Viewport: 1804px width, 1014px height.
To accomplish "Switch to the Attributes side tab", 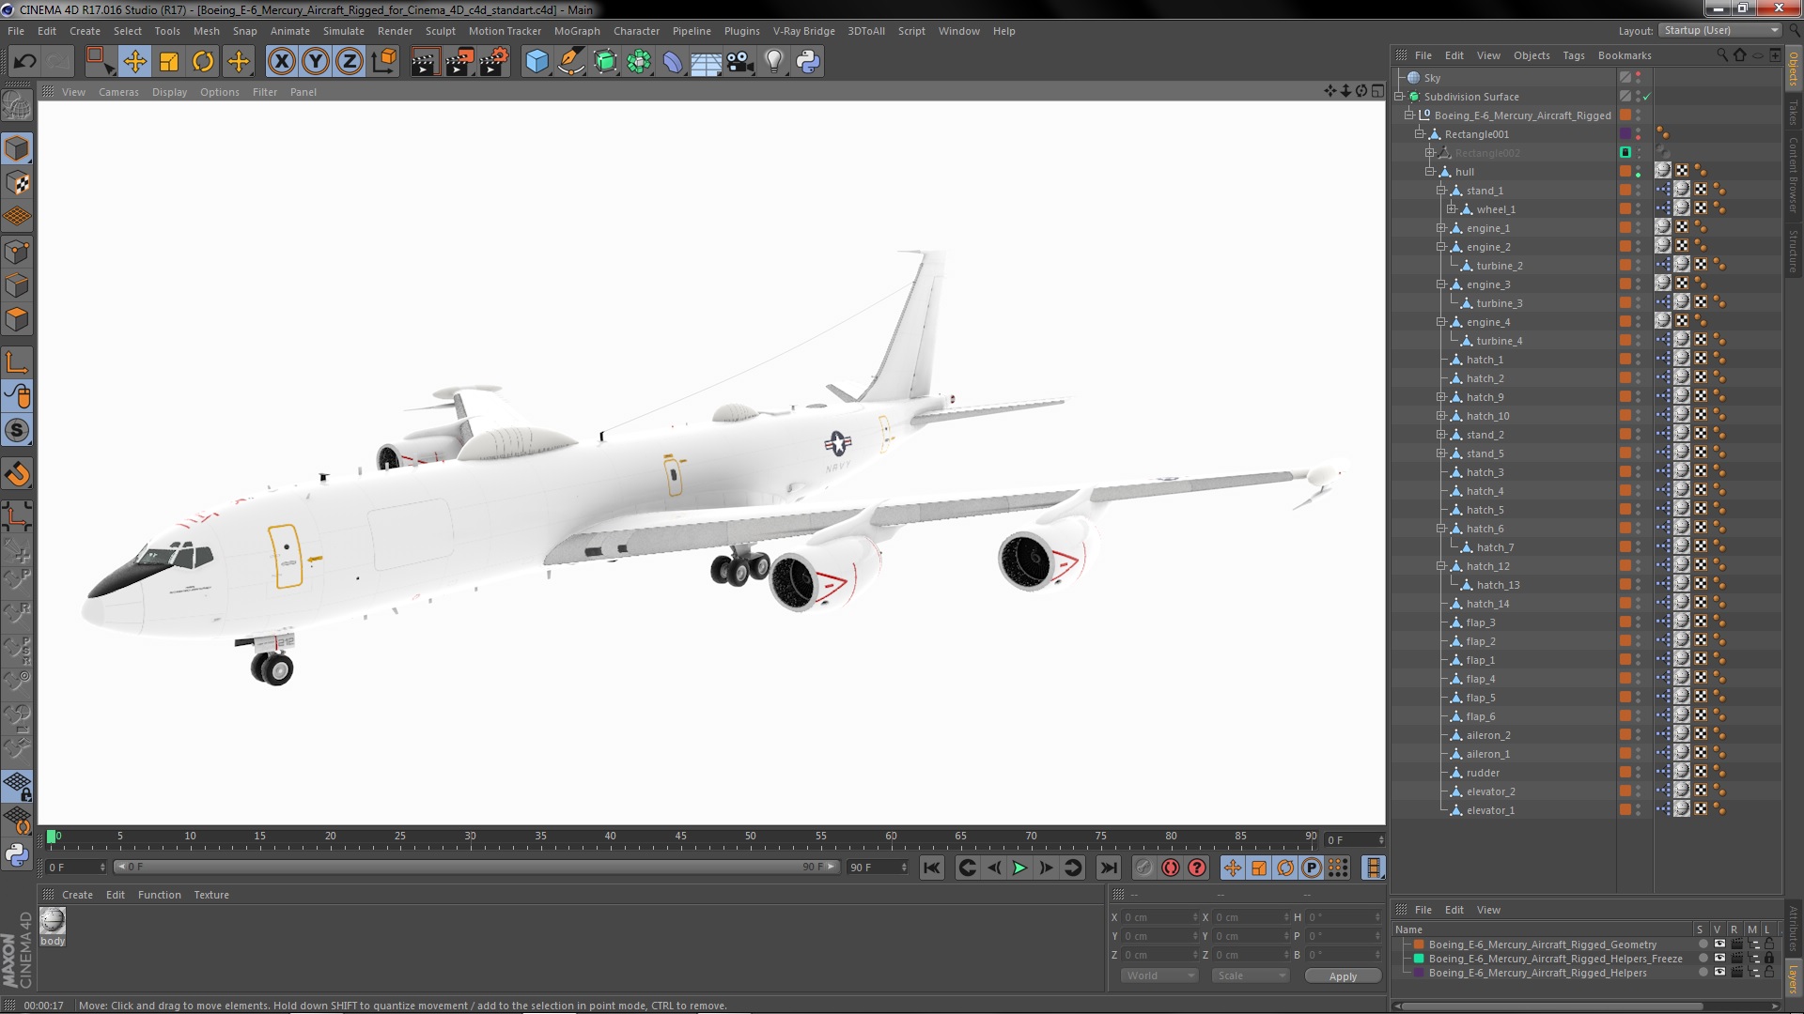I will point(1793,929).
